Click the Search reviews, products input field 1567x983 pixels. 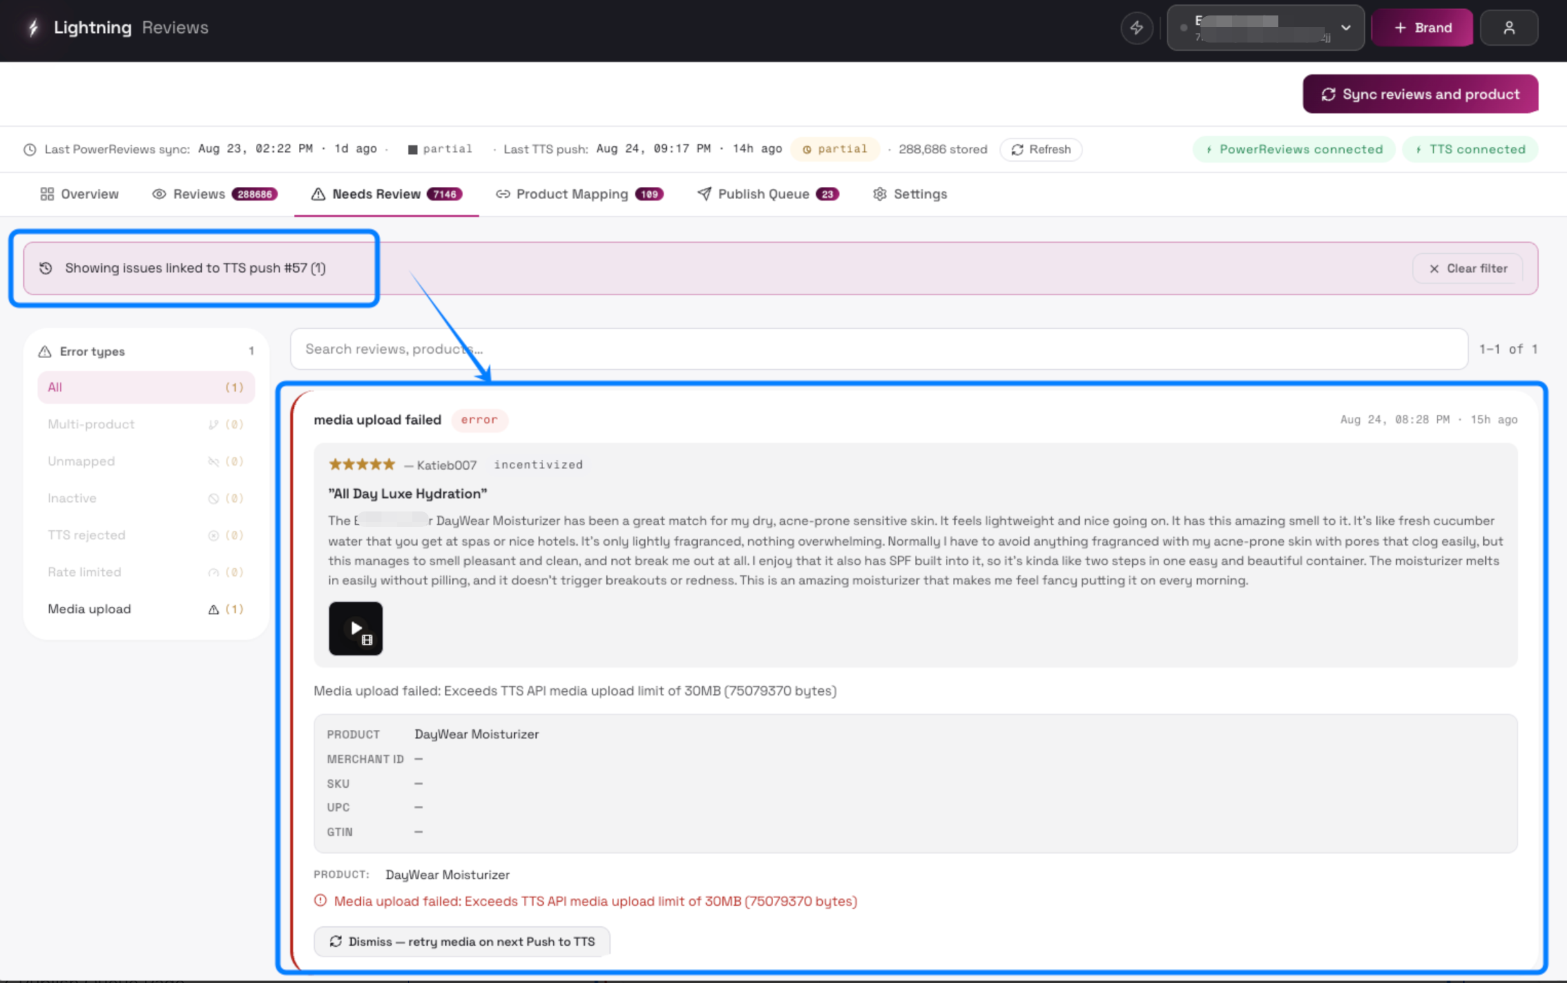coord(878,349)
